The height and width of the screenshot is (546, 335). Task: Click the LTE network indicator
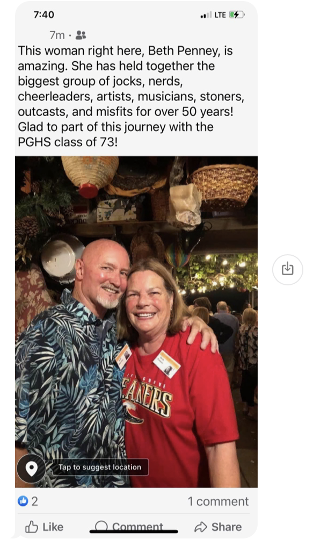click(x=220, y=15)
